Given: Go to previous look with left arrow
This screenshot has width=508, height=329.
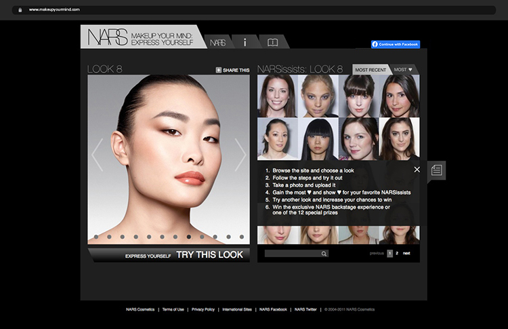Looking at the screenshot, I should tap(98, 155).
